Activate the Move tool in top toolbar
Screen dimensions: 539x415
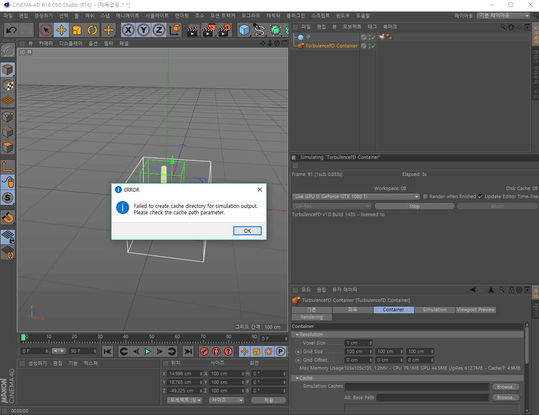pos(62,30)
